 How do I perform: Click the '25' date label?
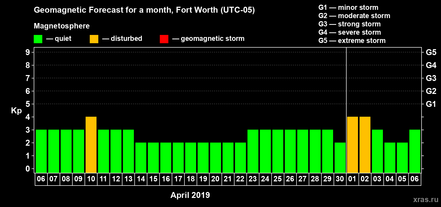[x=278, y=179]
